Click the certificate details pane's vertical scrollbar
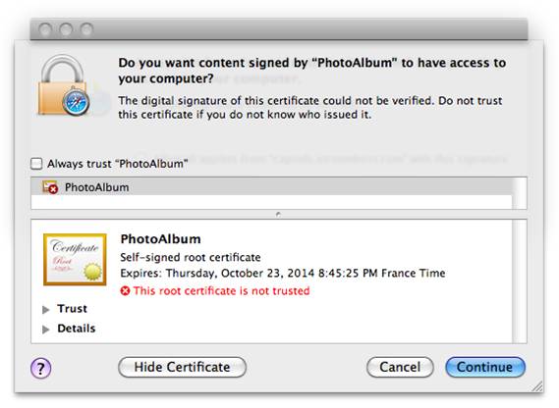The width and height of the screenshot is (559, 408). tap(520, 281)
